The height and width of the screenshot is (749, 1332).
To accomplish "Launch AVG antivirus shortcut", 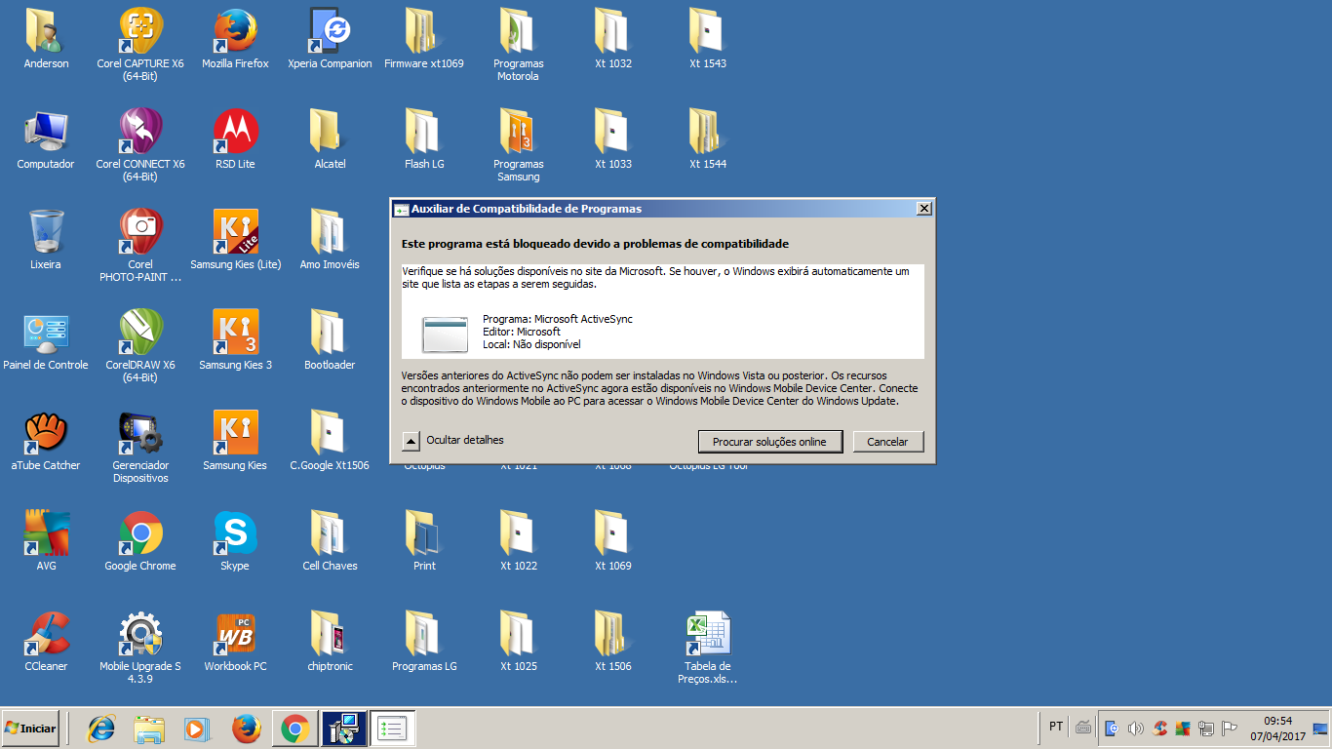I will coord(46,541).
